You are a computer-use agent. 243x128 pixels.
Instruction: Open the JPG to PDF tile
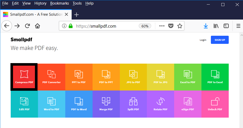133,77
